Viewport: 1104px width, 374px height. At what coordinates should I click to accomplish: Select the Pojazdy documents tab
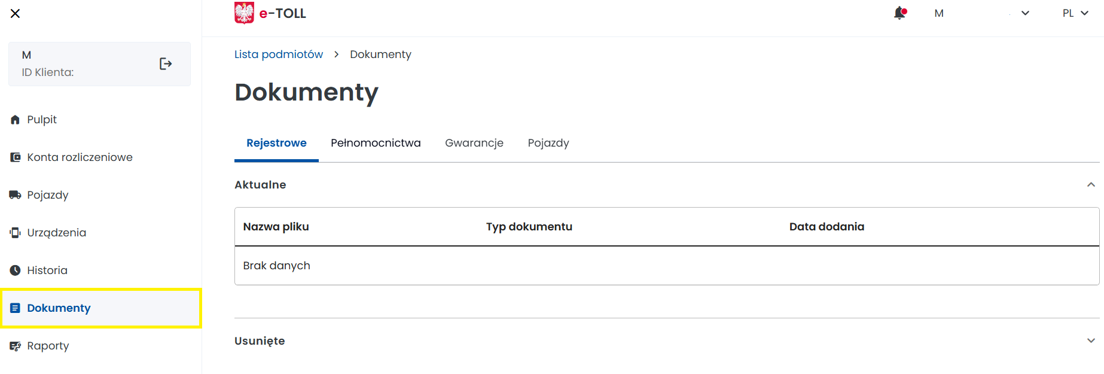coord(548,143)
